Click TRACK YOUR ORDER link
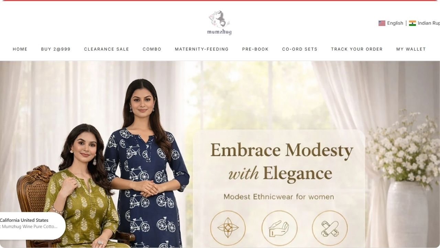Image resolution: width=440 pixels, height=248 pixels. 357,49
